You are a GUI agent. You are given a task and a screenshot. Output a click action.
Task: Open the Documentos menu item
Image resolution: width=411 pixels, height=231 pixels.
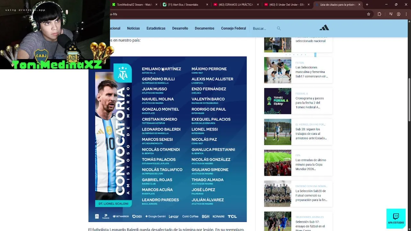[204, 28]
